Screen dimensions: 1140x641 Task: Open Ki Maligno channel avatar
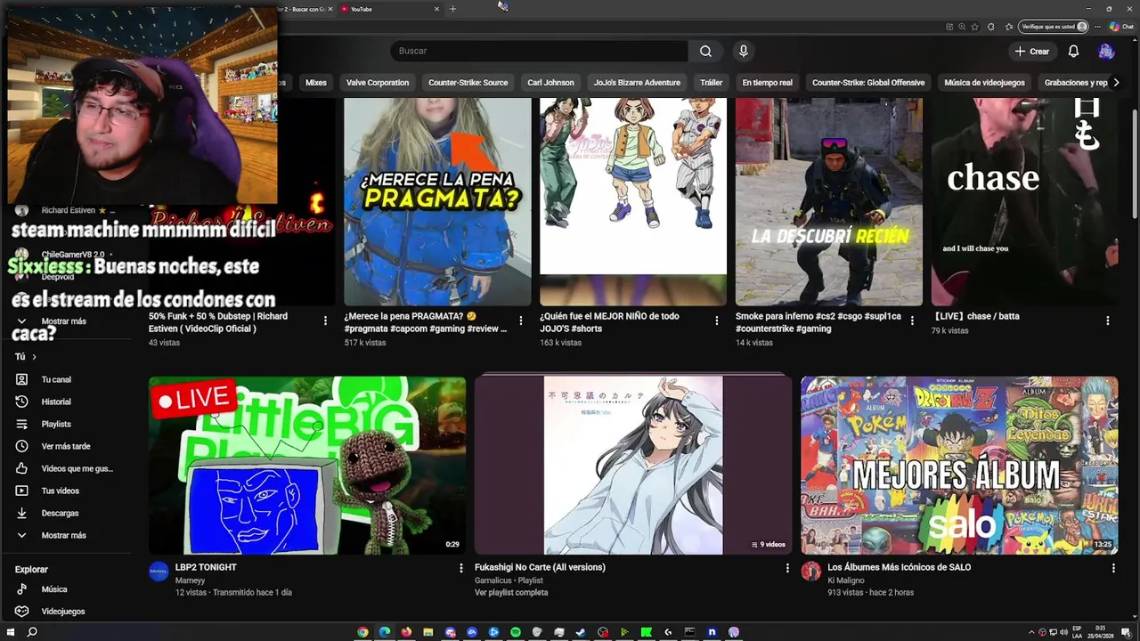(810, 572)
